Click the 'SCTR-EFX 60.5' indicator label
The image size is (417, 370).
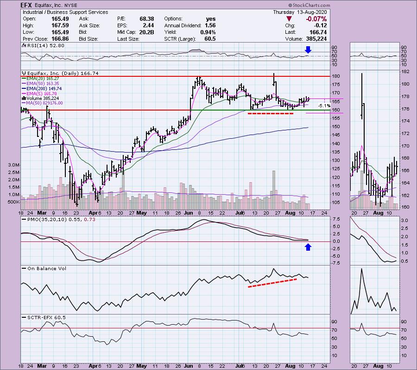(x=46, y=317)
